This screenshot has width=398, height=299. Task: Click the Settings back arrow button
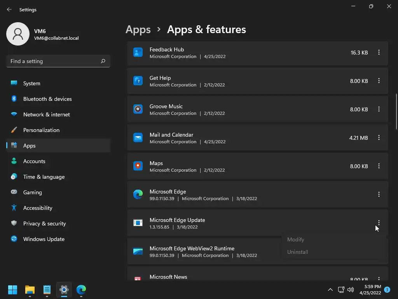tap(9, 9)
